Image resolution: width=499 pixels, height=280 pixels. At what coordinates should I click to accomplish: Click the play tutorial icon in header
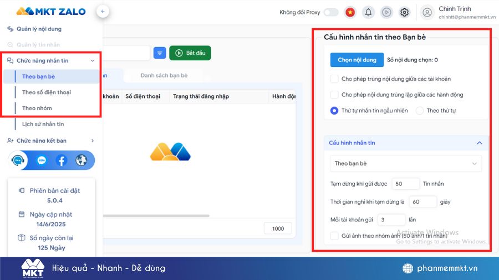pyautogui.click(x=386, y=12)
